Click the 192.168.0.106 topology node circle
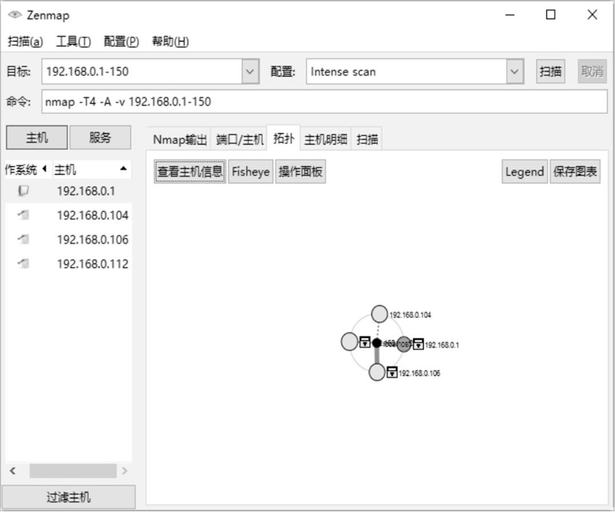This screenshot has width=615, height=512. (377, 372)
